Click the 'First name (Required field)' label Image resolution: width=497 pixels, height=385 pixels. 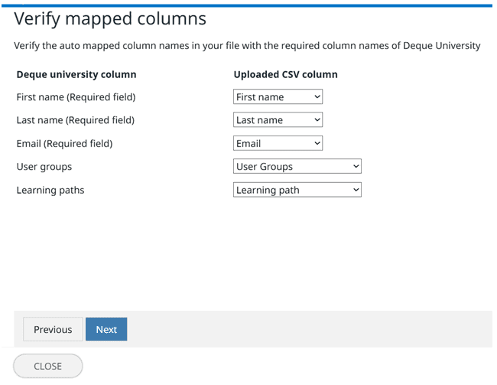tap(76, 97)
